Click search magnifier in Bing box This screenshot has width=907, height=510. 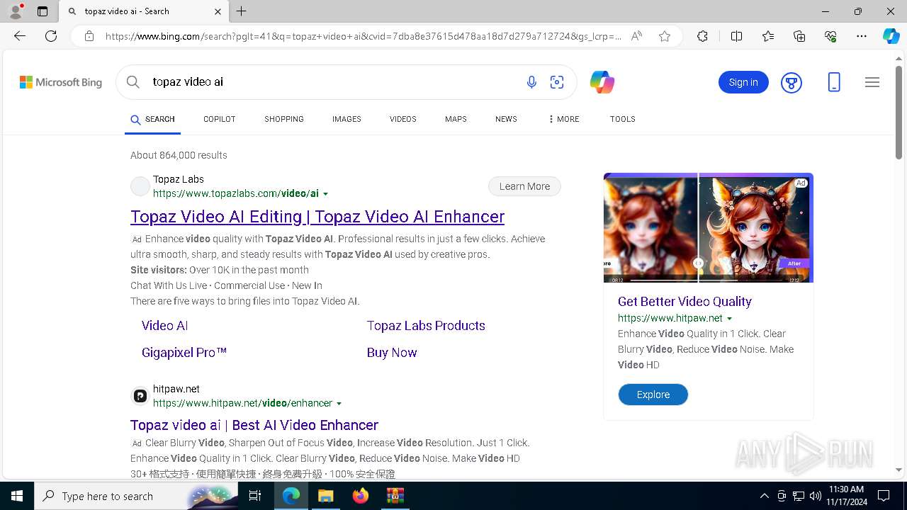(133, 82)
